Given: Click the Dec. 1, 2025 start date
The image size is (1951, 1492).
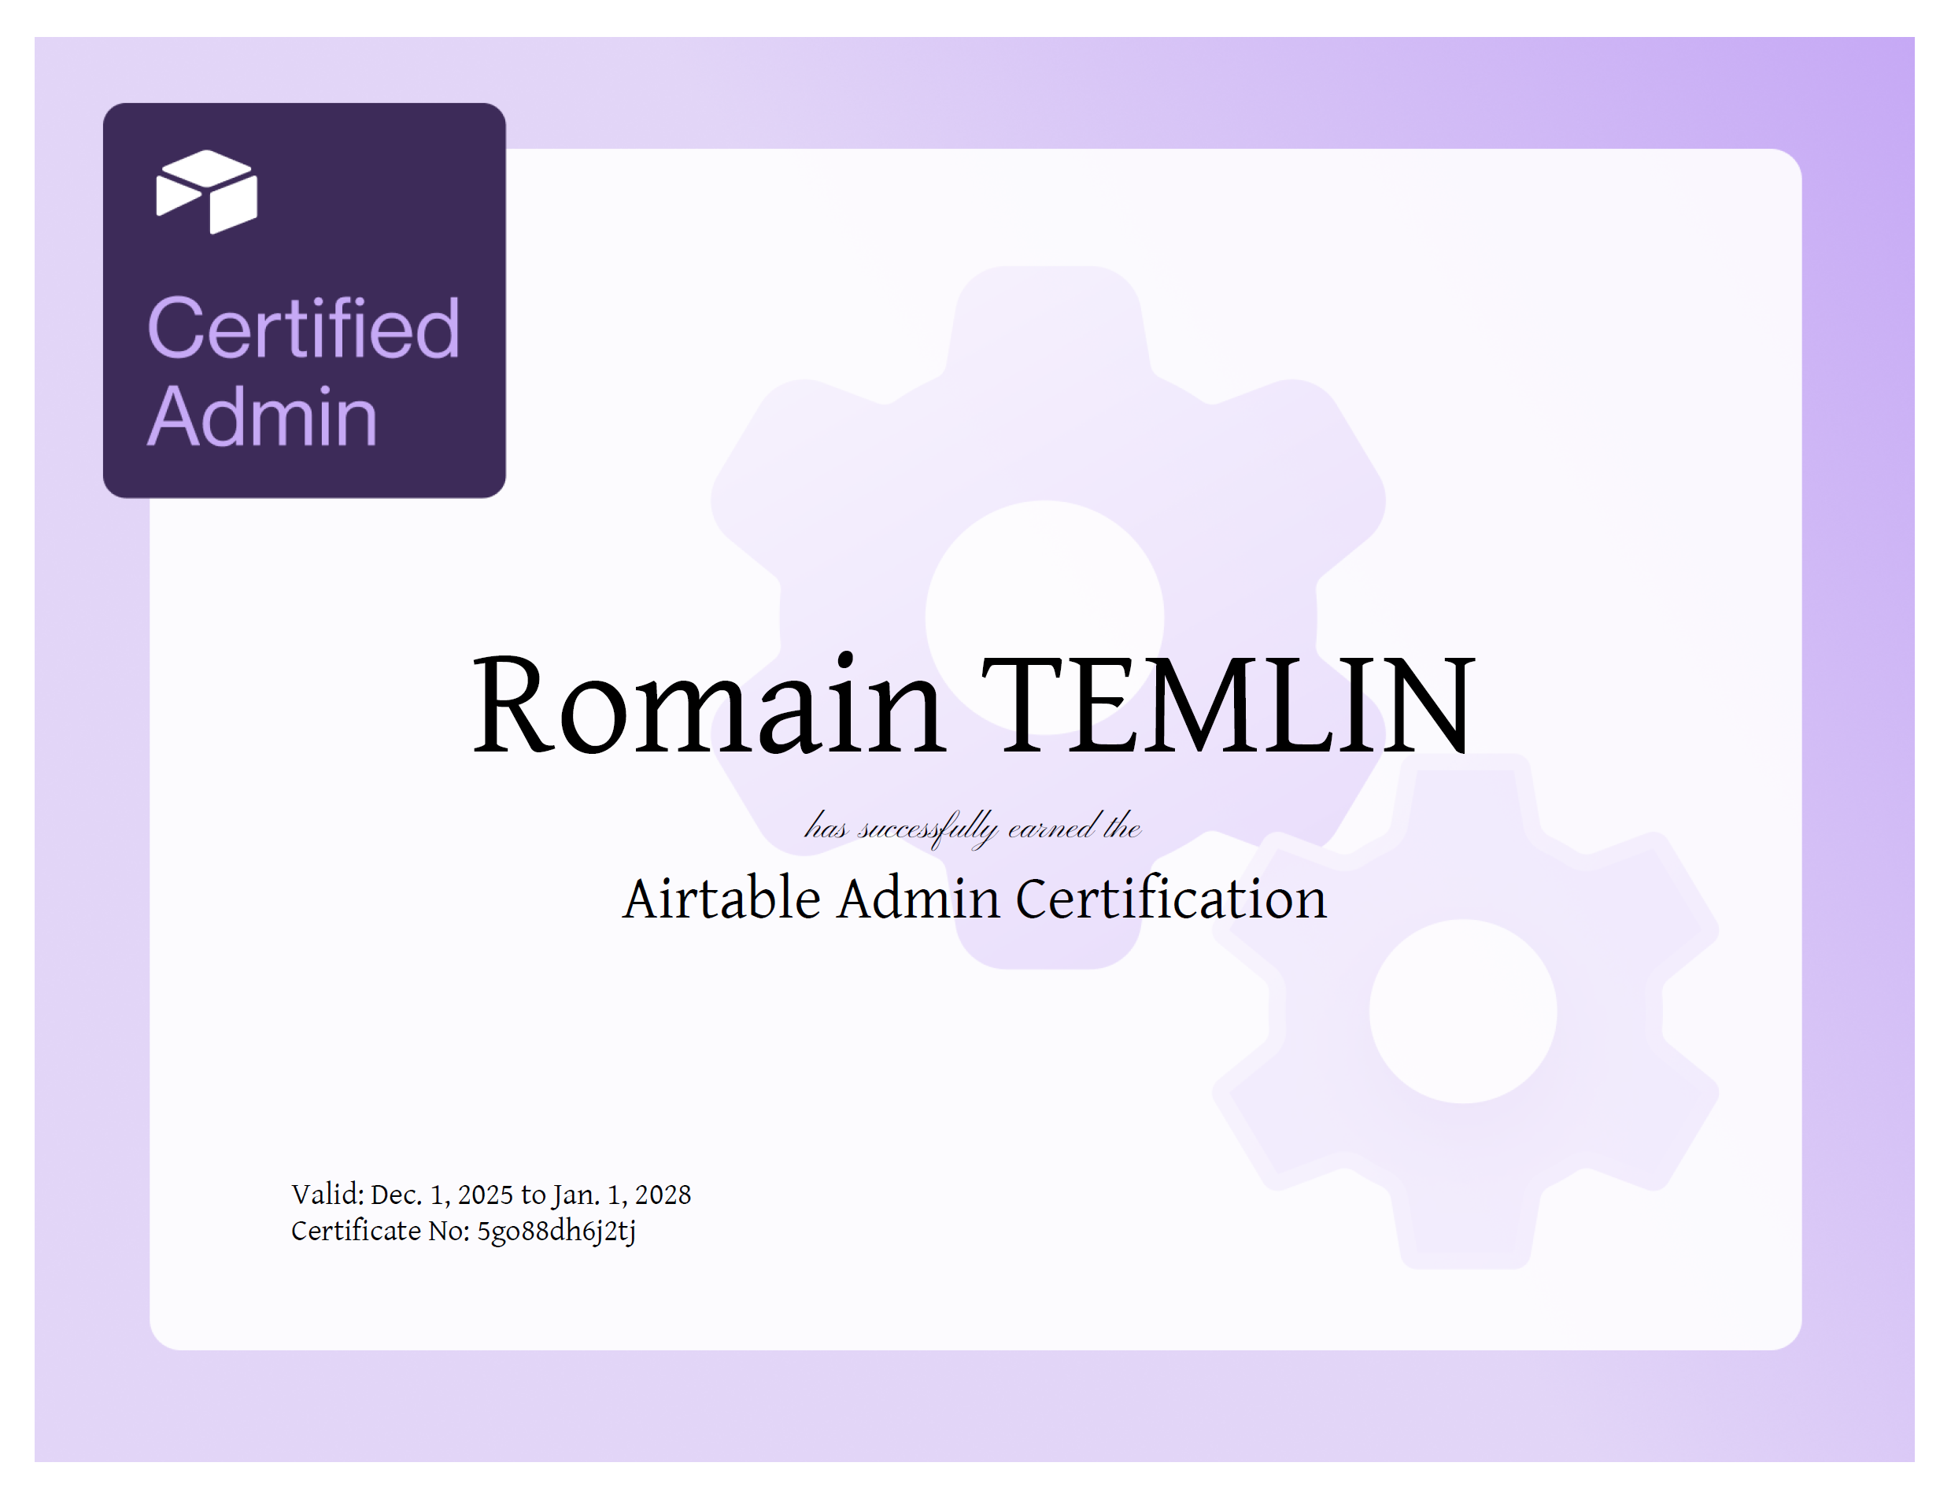Looking at the screenshot, I should (x=442, y=1195).
